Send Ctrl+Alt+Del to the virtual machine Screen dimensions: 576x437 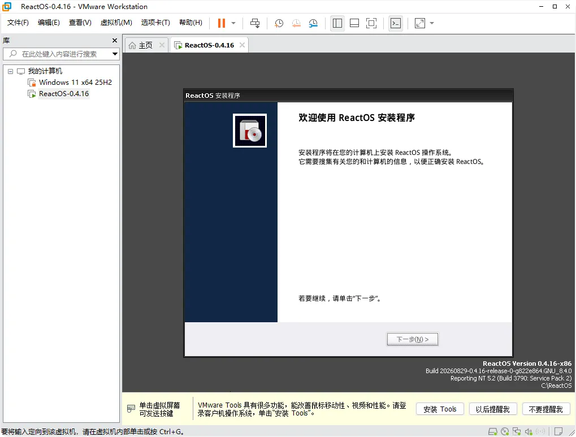[254, 23]
